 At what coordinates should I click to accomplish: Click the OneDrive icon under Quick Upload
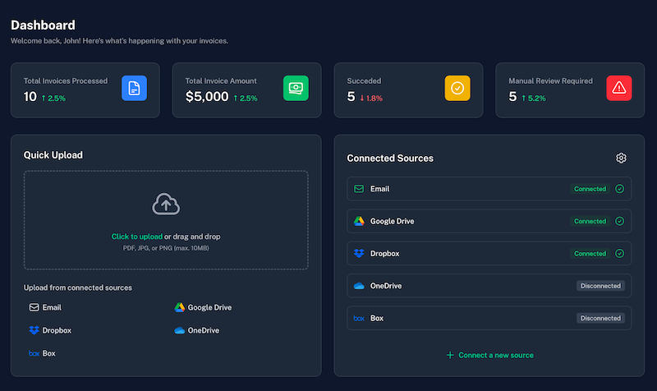pos(179,331)
